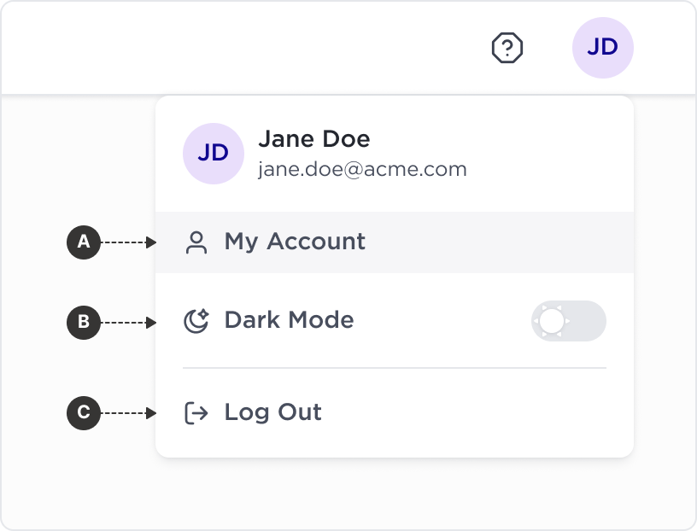697x531 pixels.
Task: Click the annotation marker A
Action: point(84,242)
